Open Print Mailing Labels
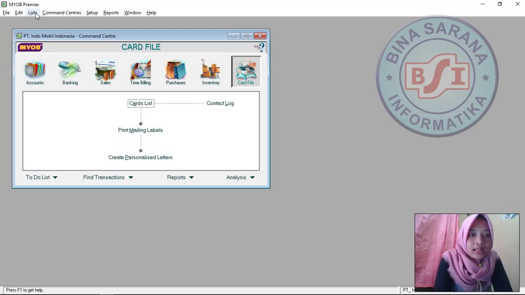Viewport: 525px width, 295px height. [140, 130]
